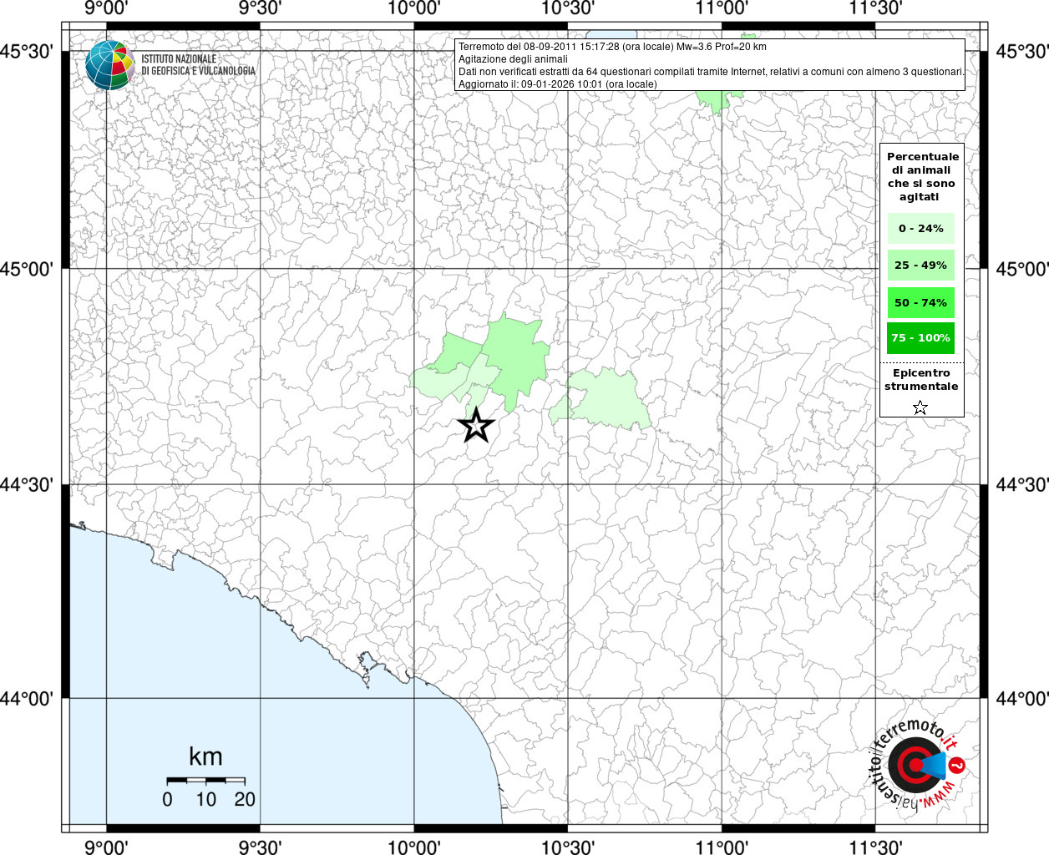The height and width of the screenshot is (855, 1049).
Task: Click the 'Epicentro strumentale' legend label
Action: [x=921, y=380]
